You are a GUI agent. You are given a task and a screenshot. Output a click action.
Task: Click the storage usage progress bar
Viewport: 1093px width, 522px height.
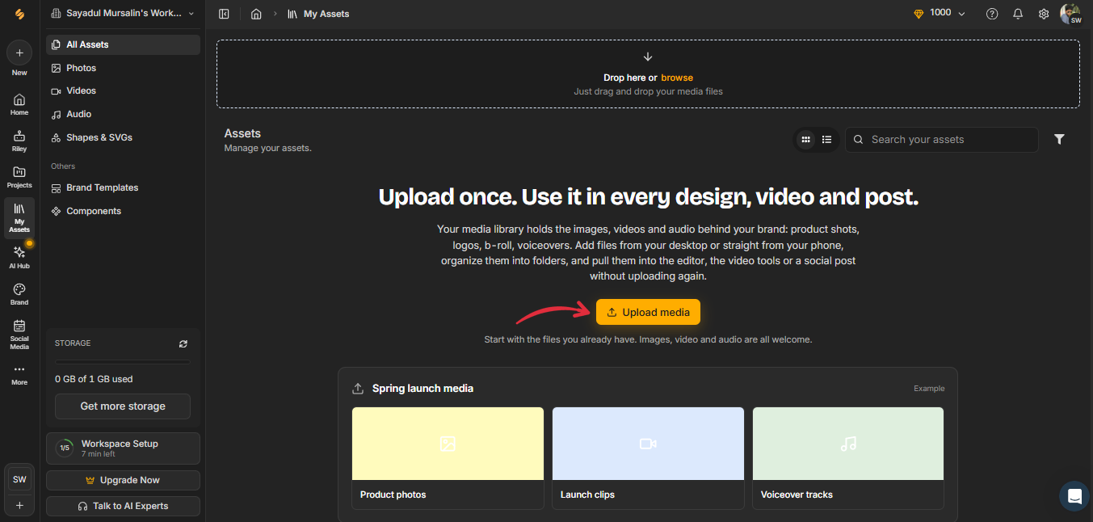click(x=123, y=362)
